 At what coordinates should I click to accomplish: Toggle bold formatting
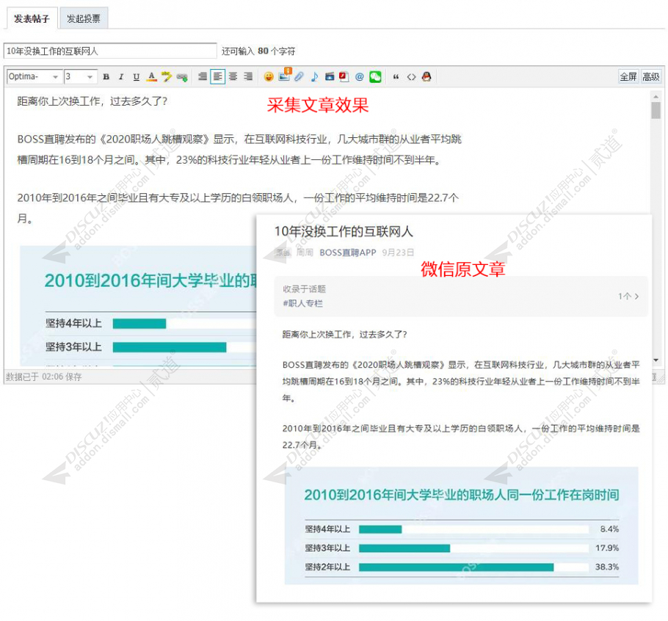106,76
